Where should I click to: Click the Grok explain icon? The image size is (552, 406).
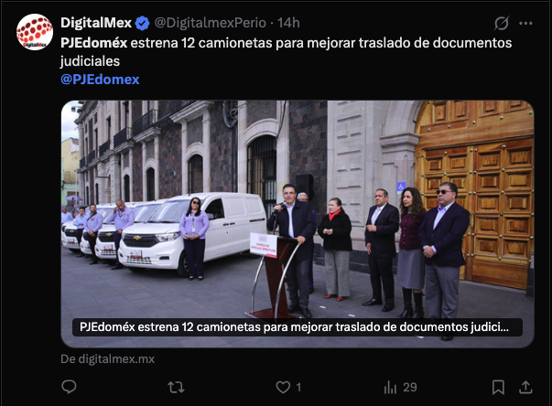[502, 23]
